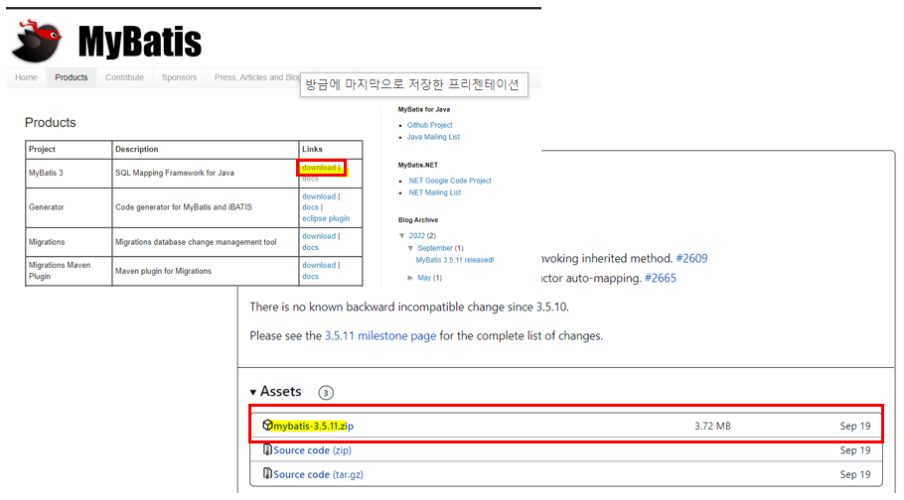Open the Migrations Maven Plugin docs link
The image size is (904, 500).
point(310,277)
